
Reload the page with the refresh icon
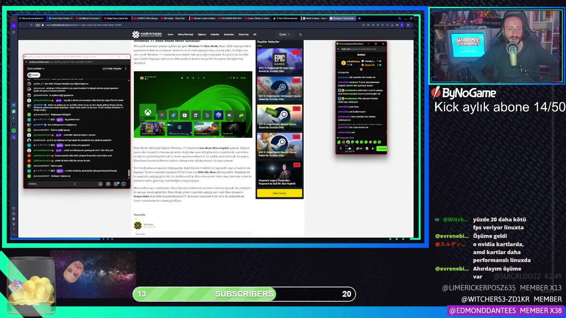point(31,25)
